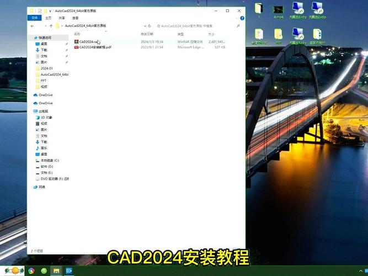
Task: Open the blue screen recorder taskbar icon
Action: tap(69, 271)
